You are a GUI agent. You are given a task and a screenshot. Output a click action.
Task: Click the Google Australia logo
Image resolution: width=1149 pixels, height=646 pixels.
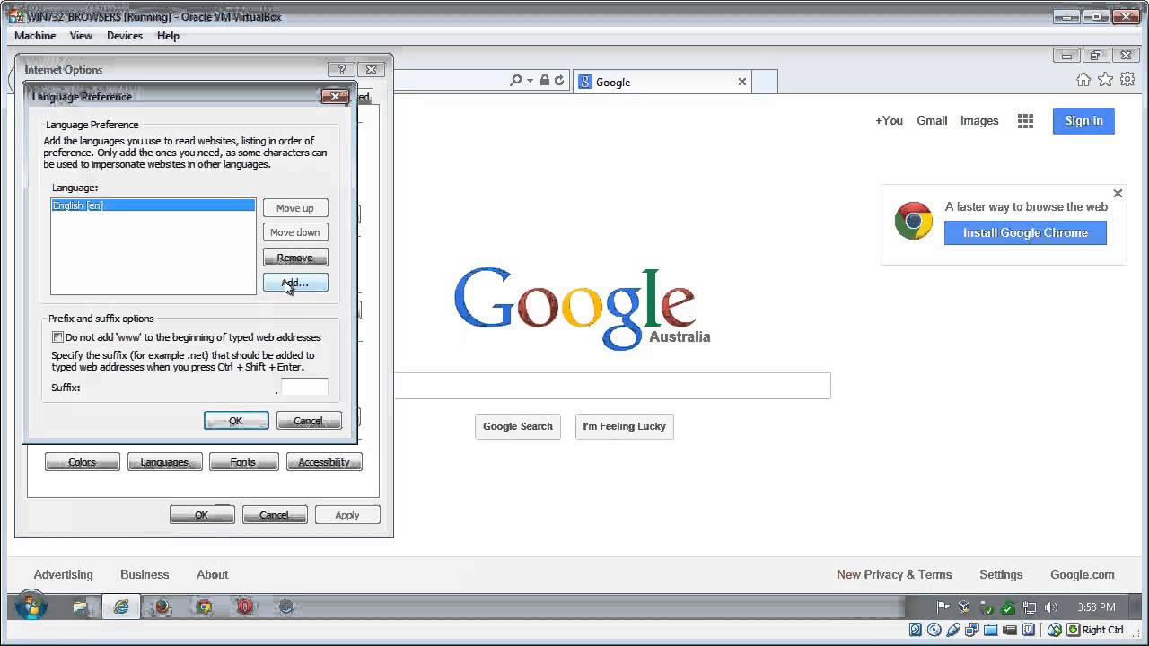tap(582, 308)
